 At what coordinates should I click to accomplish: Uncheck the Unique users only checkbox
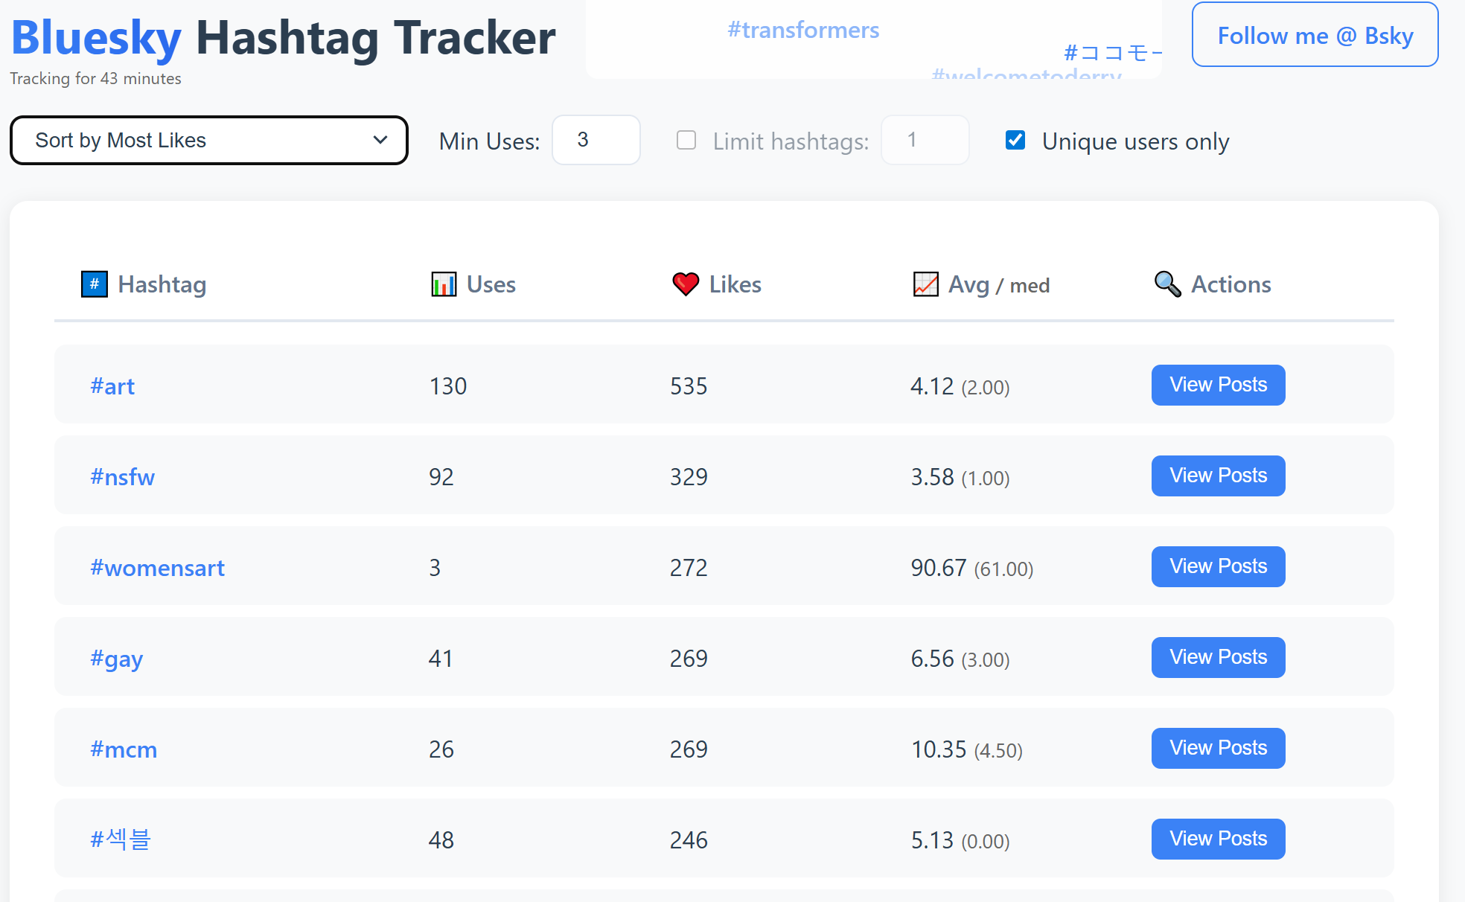tap(1015, 140)
